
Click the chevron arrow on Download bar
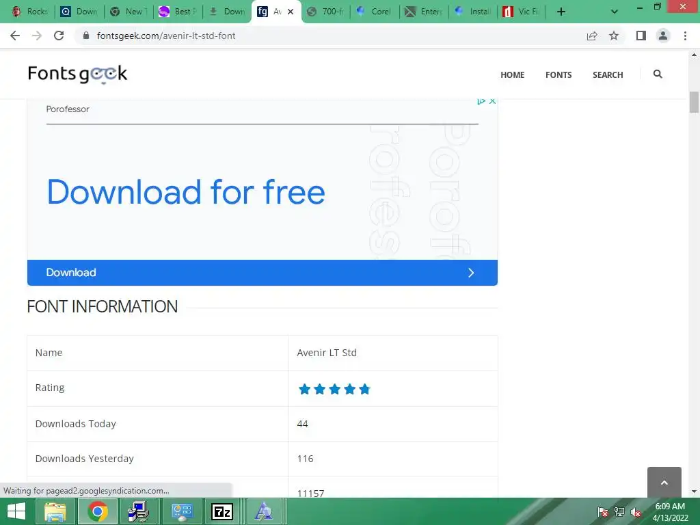point(471,273)
